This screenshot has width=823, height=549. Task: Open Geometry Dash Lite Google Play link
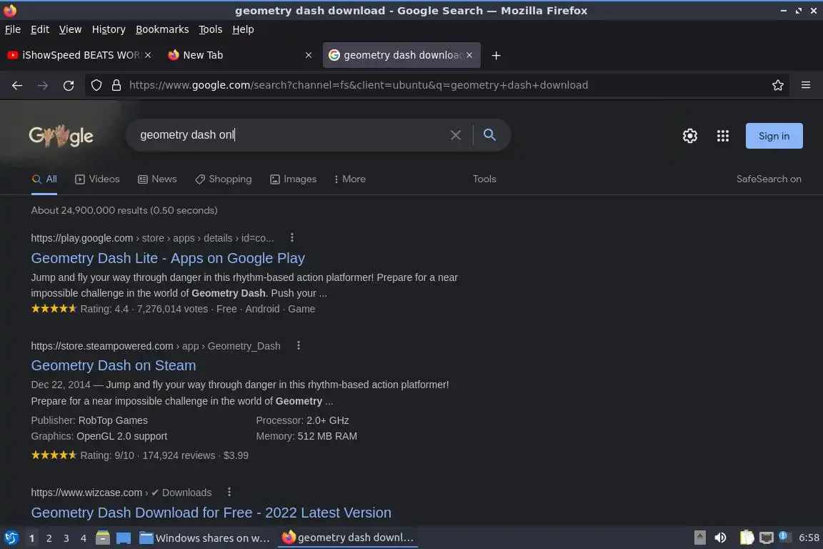168,258
